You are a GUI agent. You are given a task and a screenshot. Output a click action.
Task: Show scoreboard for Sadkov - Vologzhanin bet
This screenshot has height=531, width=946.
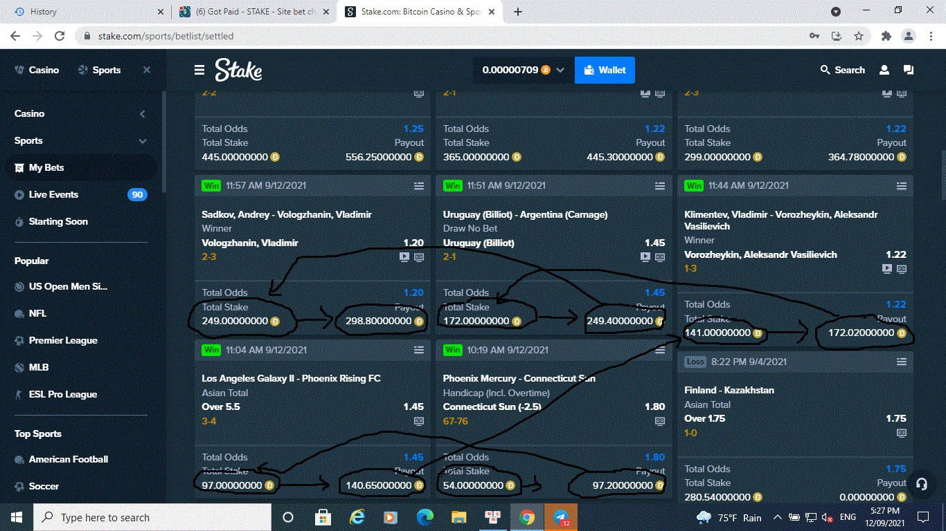(419, 257)
